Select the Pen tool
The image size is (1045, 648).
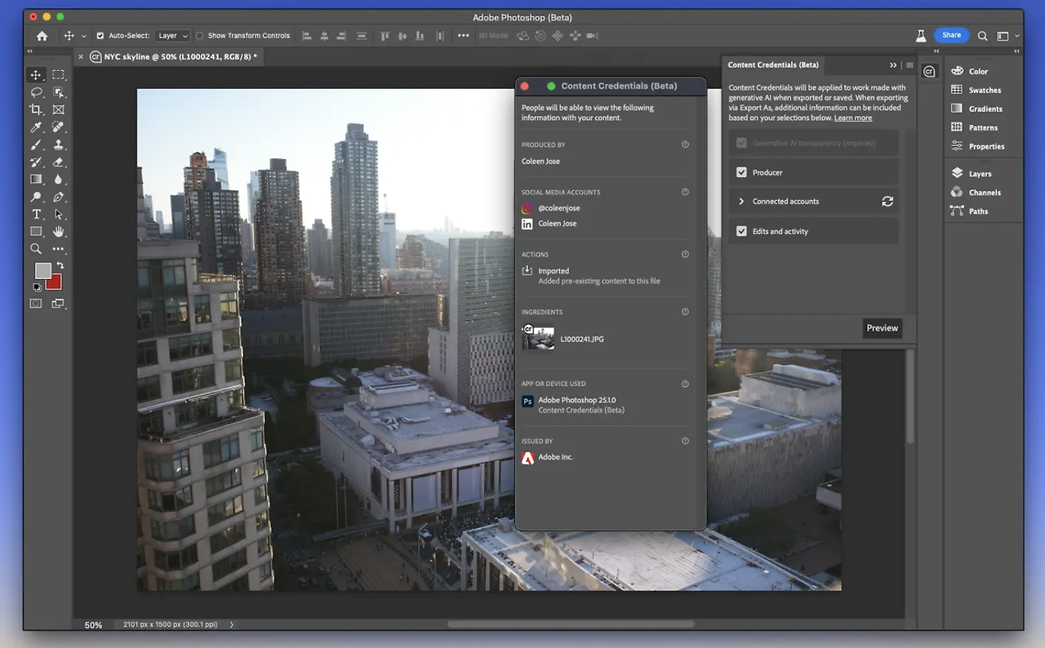click(x=58, y=197)
